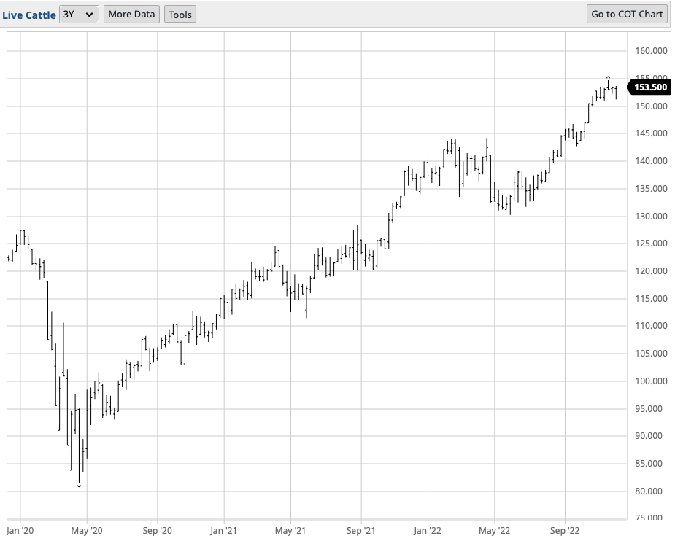Go to COT Chart

click(x=627, y=14)
